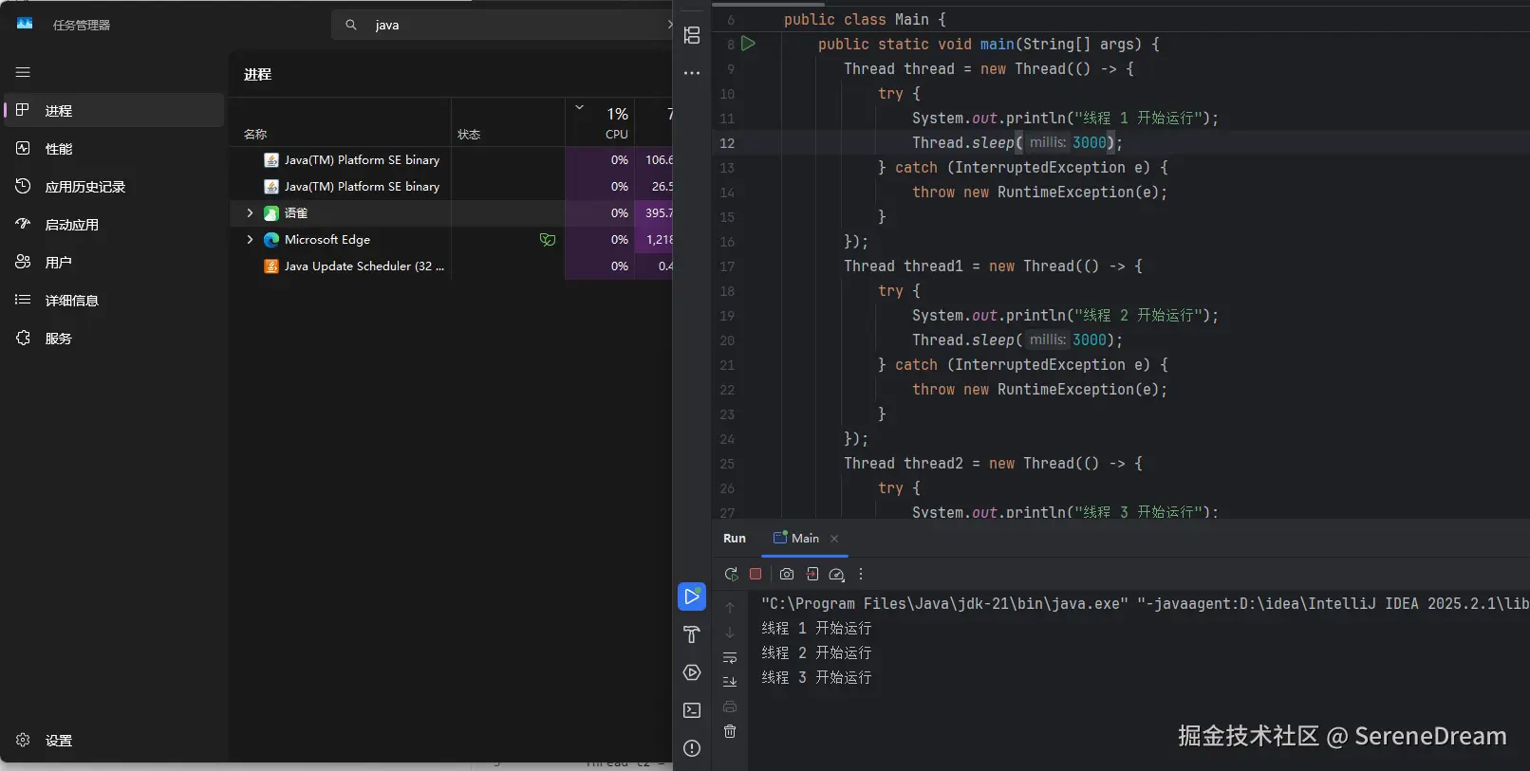This screenshot has height=771, width=1530.
Task: Click green run gutter arrow beside main method
Action: 748,44
